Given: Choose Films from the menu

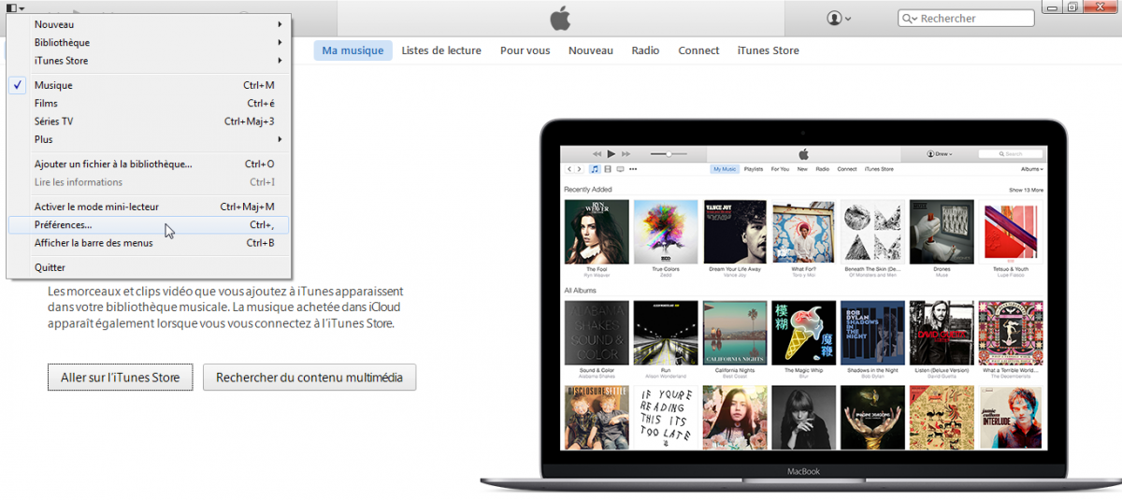Looking at the screenshot, I should tap(149, 104).
